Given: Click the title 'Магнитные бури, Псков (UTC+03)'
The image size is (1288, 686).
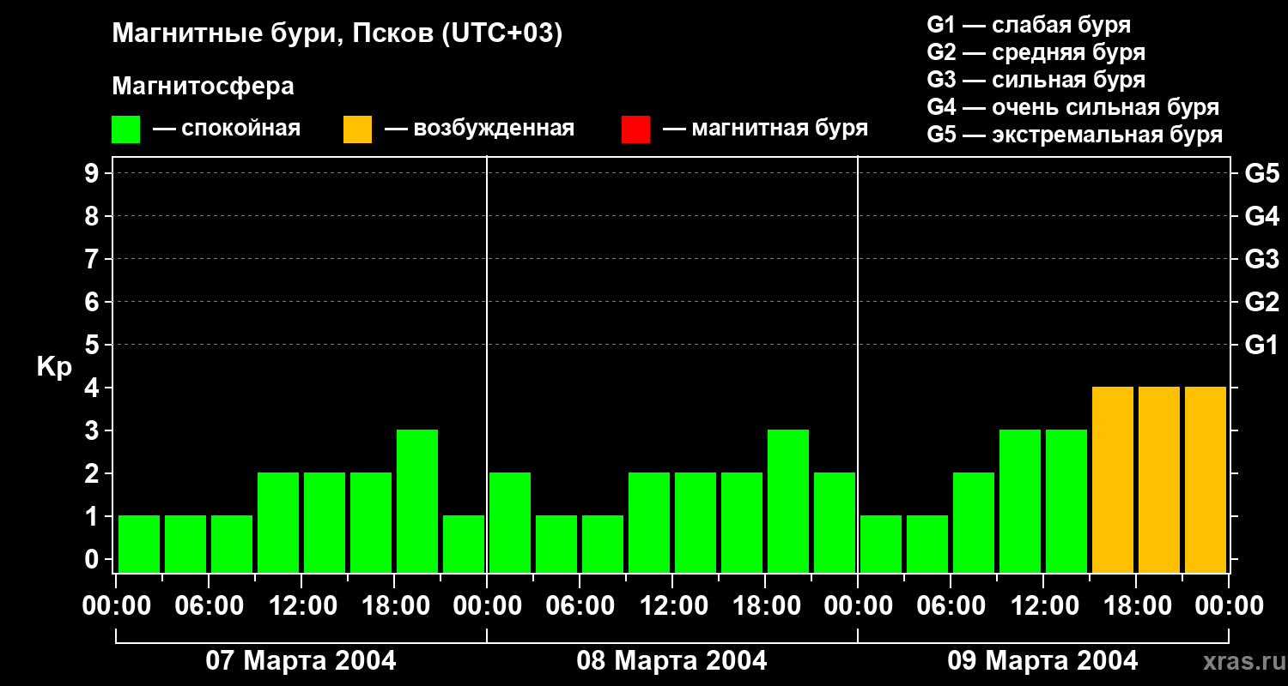Looking at the screenshot, I should (337, 35).
